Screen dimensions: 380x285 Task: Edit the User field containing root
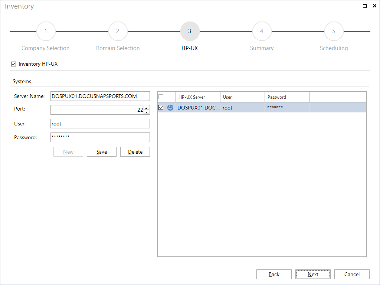click(100, 124)
